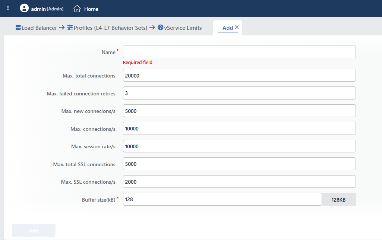Focus the Max. new connecions/s field
The height and width of the screenshot is (240, 382).
click(239, 111)
